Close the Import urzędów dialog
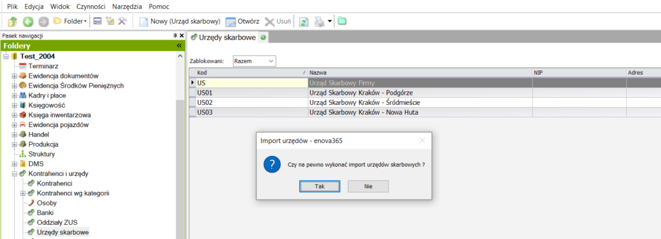 point(422,140)
